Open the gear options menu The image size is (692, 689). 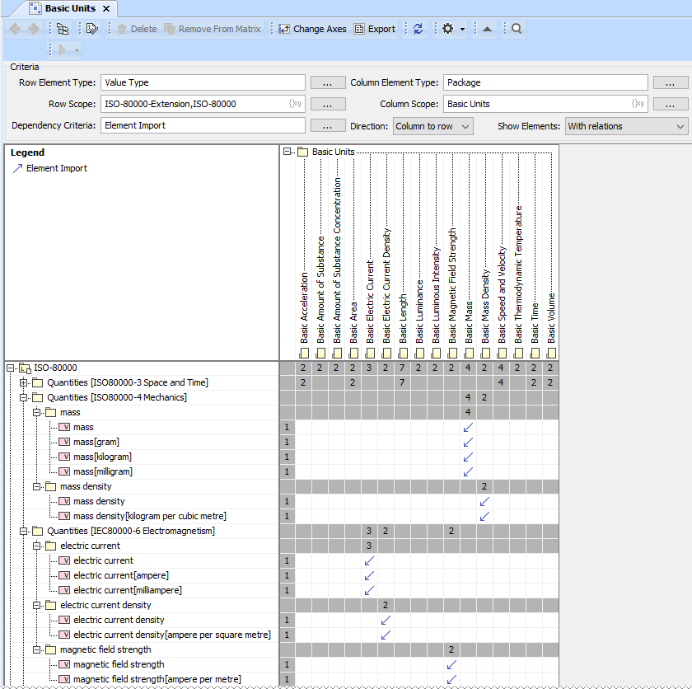[448, 29]
